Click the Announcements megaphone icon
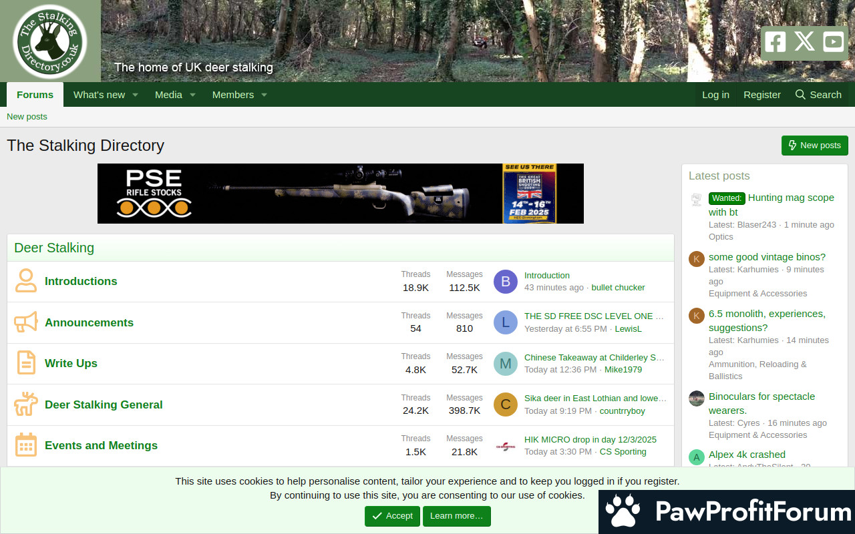The width and height of the screenshot is (855, 534). point(26,322)
